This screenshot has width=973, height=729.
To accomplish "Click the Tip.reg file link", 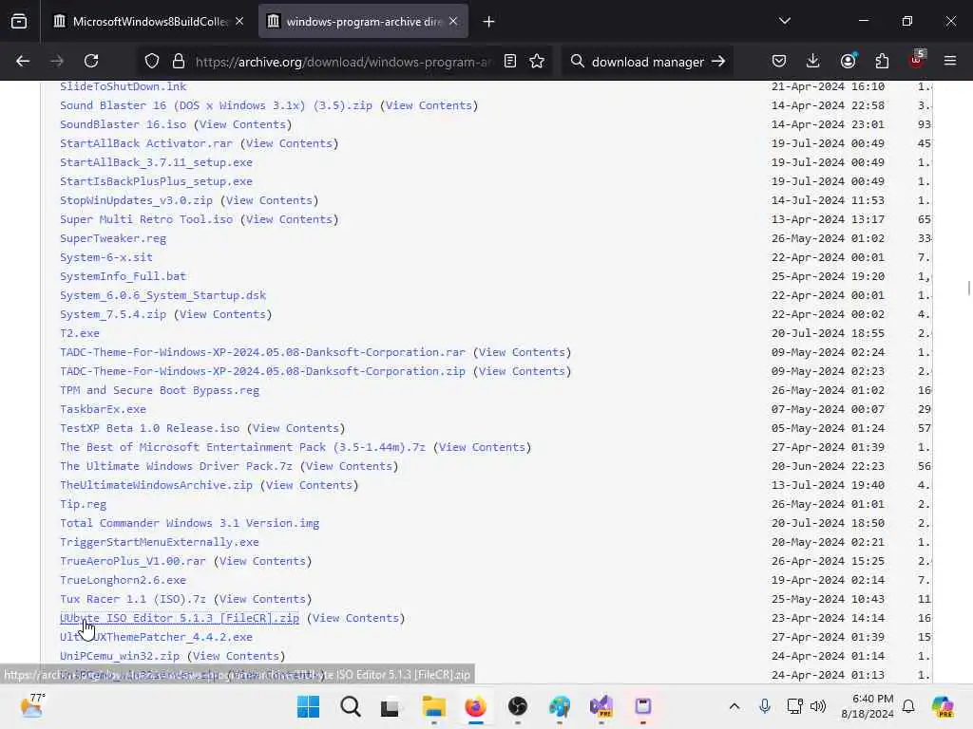I will tap(84, 505).
